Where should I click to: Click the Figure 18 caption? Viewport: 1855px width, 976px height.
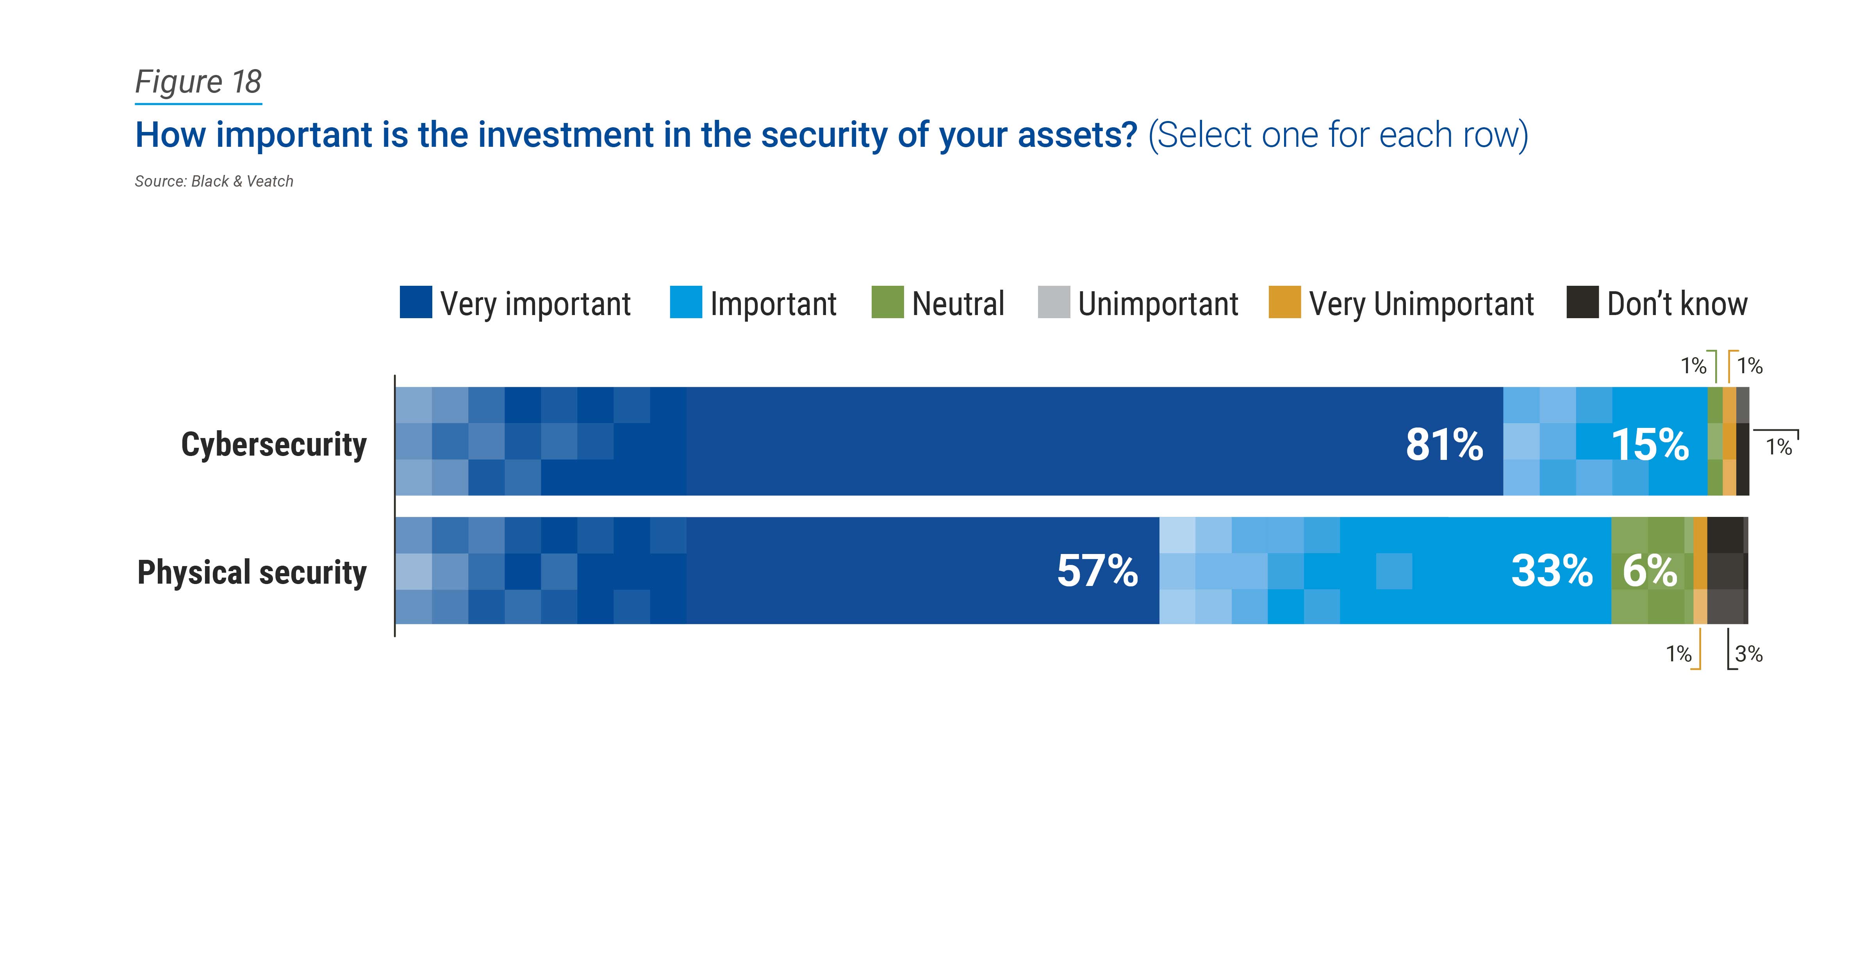(198, 82)
